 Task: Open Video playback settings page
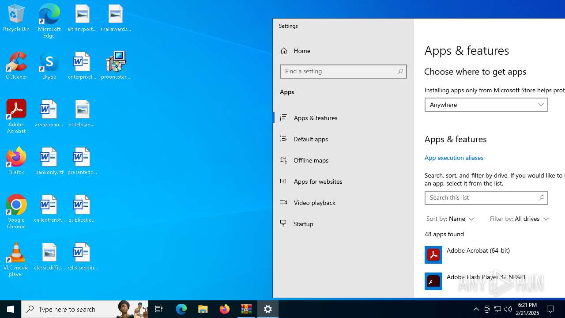coord(343,202)
